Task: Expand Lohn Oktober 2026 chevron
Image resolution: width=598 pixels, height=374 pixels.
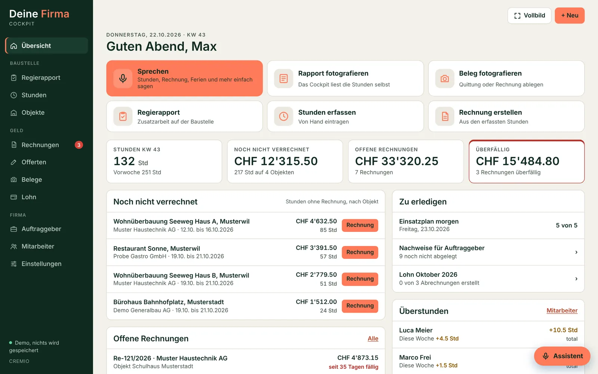Action: [576, 279]
